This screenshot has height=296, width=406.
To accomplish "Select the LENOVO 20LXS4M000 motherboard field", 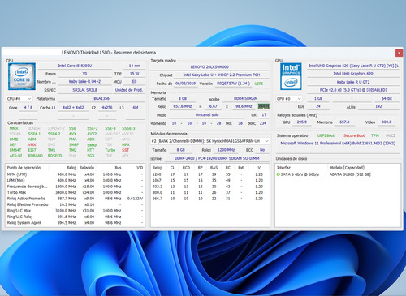I will pyautogui.click(x=209, y=66).
